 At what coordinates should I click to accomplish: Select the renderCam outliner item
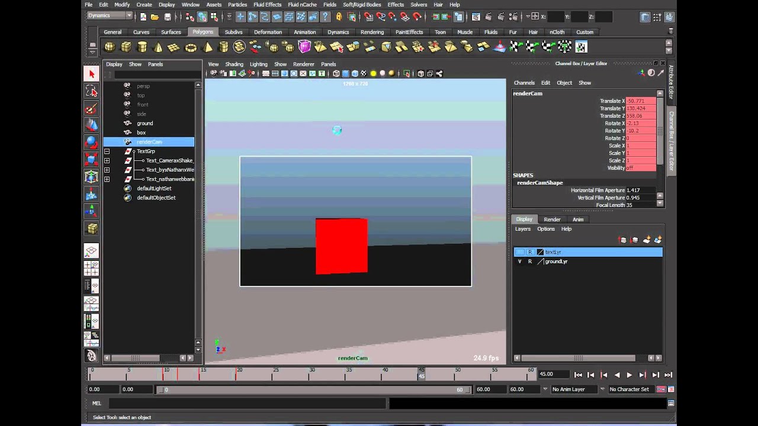click(149, 142)
